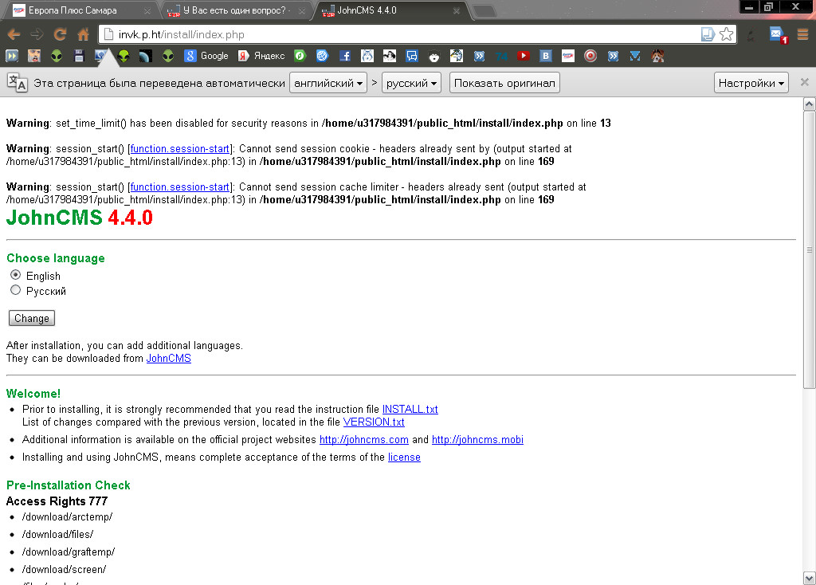
Task: Open the license link
Action: pyautogui.click(x=404, y=457)
